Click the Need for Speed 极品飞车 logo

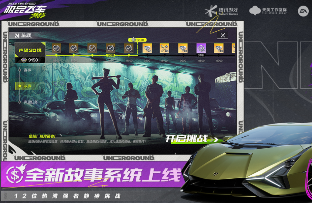coord(25,10)
